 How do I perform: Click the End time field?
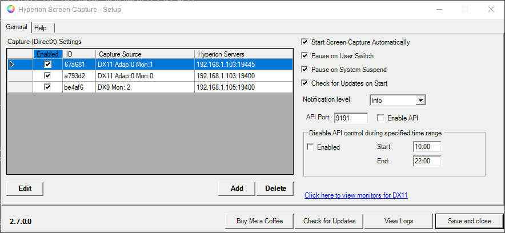[x=427, y=161]
